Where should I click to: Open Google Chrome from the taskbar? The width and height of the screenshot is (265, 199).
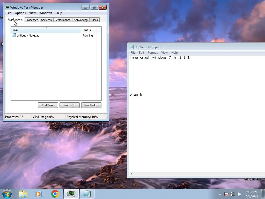pos(55,194)
